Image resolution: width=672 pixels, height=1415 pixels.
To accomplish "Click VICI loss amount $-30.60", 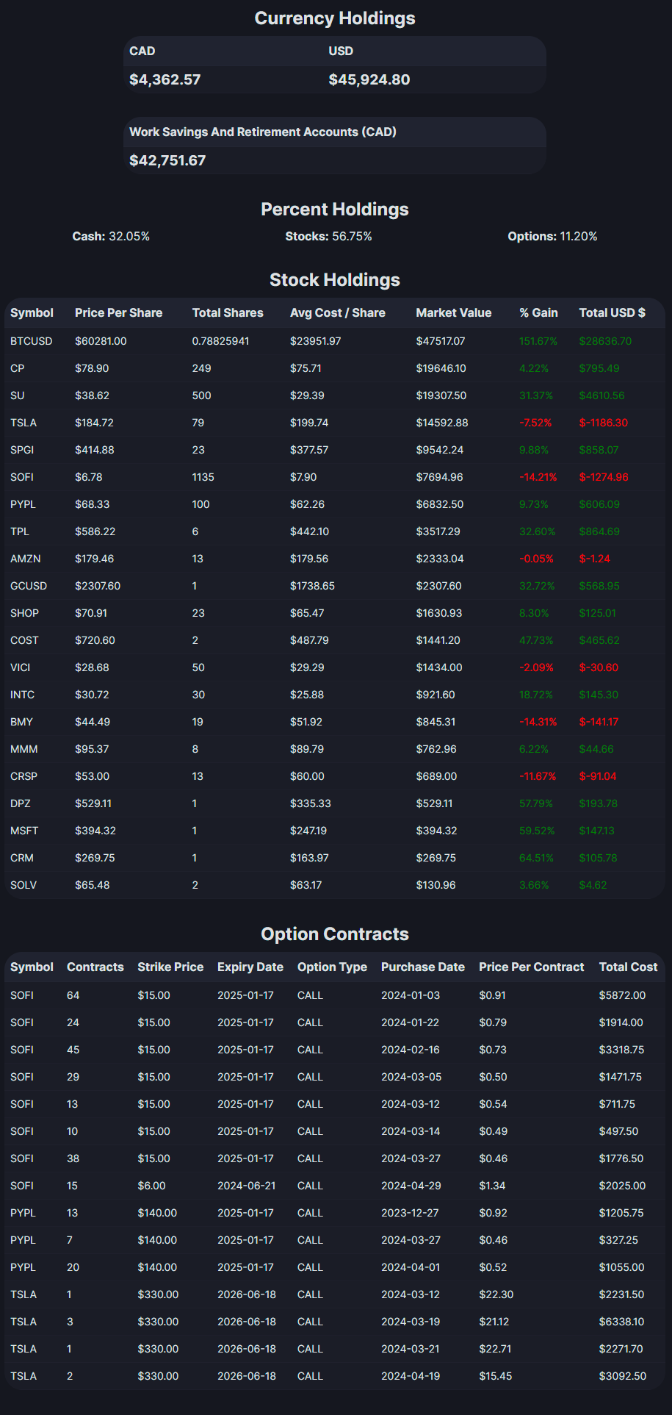I will (x=599, y=668).
